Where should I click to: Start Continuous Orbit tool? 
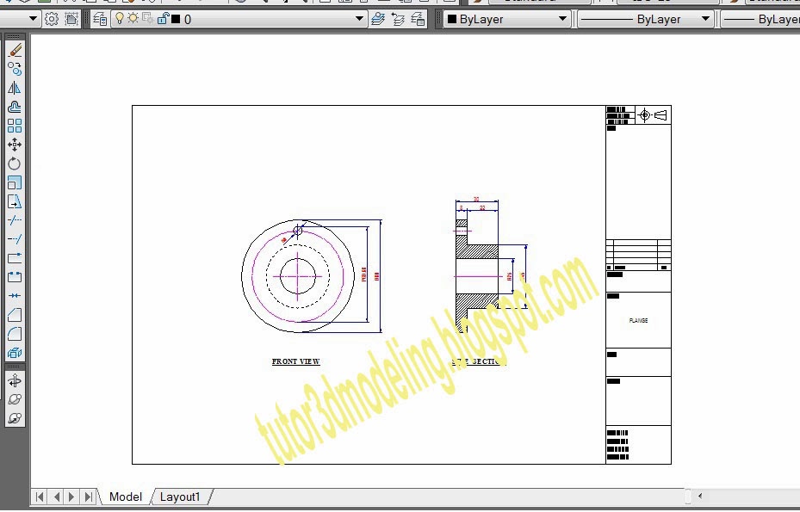(x=15, y=418)
